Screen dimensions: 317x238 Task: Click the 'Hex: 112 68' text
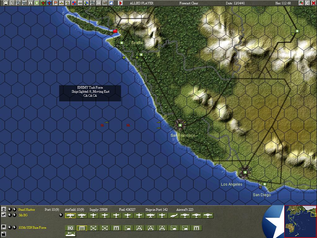283,3
